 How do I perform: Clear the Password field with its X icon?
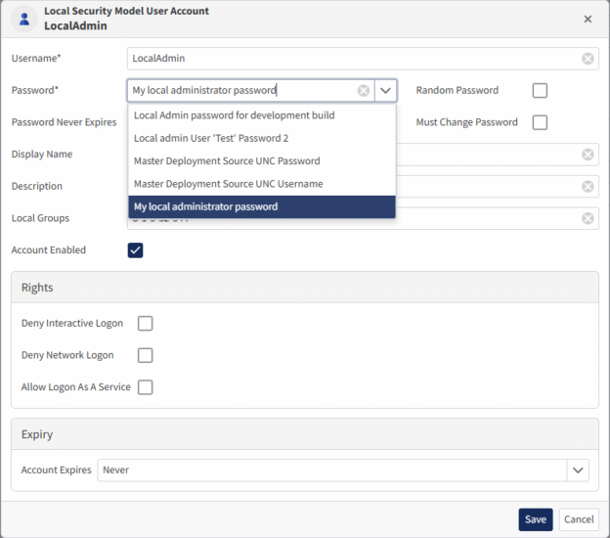[364, 90]
